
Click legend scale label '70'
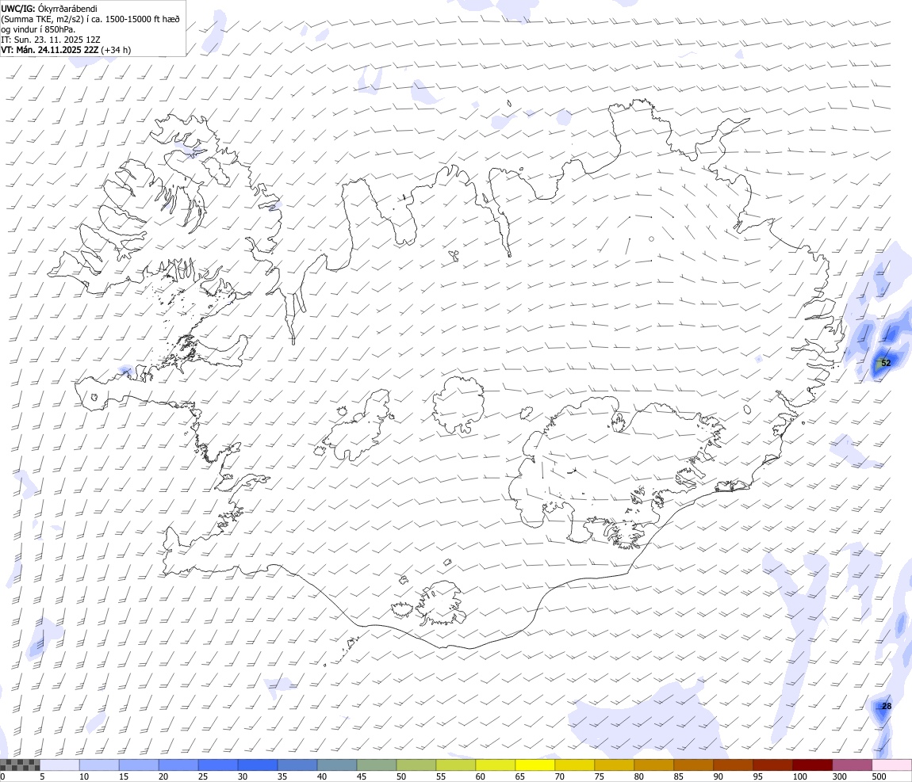[x=560, y=776]
